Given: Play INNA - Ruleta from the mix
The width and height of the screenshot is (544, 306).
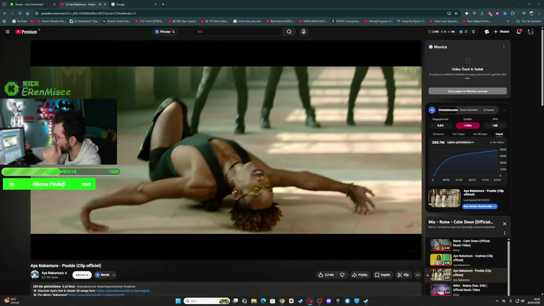Looking at the screenshot, I should [x=467, y=290].
